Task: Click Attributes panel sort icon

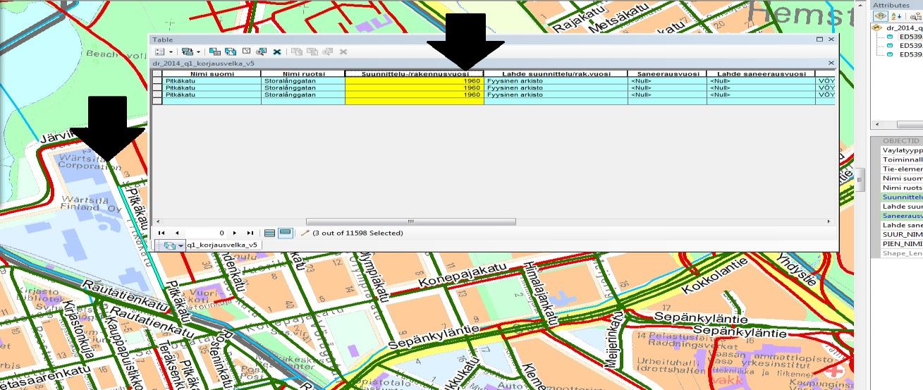Action: click(x=896, y=16)
